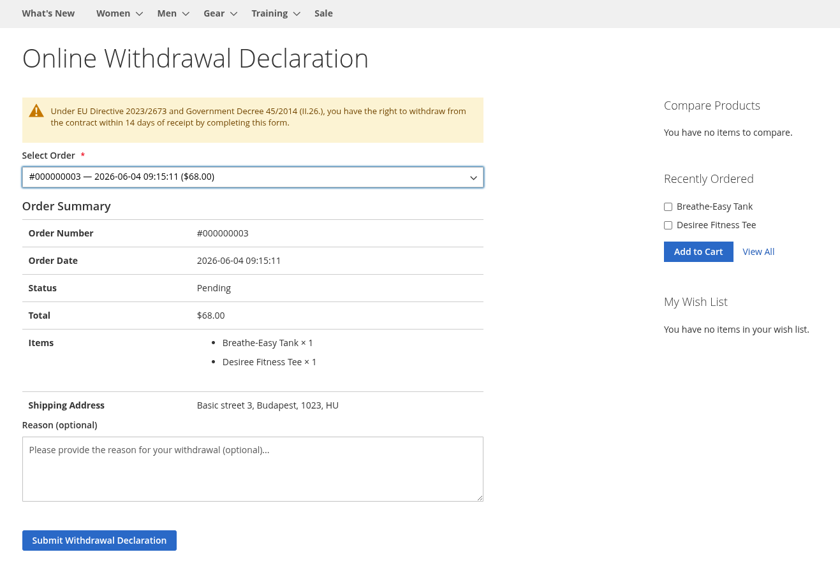Click the Total row label
Image resolution: width=840 pixels, height=566 pixels.
40,316
